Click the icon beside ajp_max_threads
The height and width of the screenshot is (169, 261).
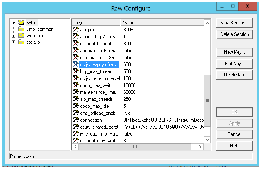[75, 99]
